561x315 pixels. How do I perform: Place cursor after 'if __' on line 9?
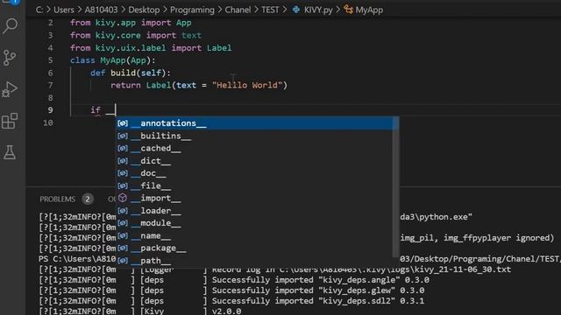point(116,110)
